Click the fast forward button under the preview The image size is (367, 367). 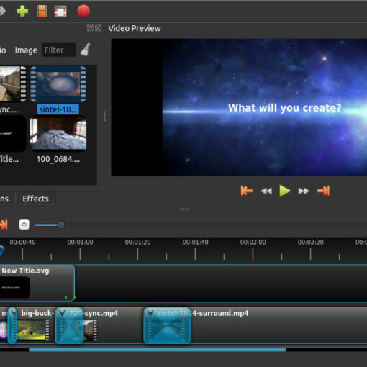pyautogui.click(x=304, y=191)
